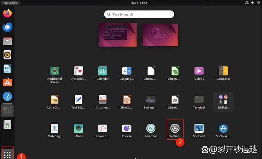Launch Shotwell photo manager
262x159 pixels.
click(199, 131)
